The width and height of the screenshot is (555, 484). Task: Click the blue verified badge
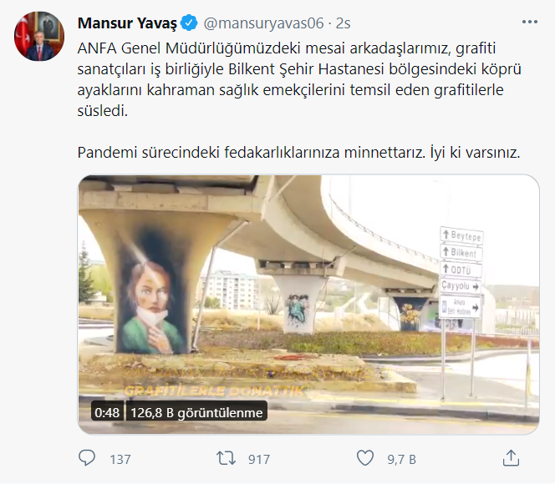189,23
